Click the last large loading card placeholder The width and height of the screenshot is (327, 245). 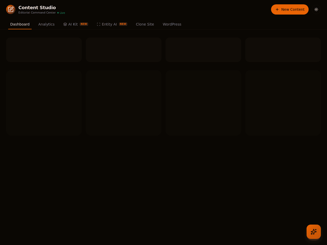point(283,103)
